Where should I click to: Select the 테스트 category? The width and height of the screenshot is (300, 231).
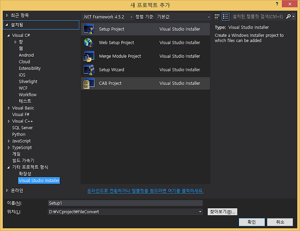[x=25, y=101]
